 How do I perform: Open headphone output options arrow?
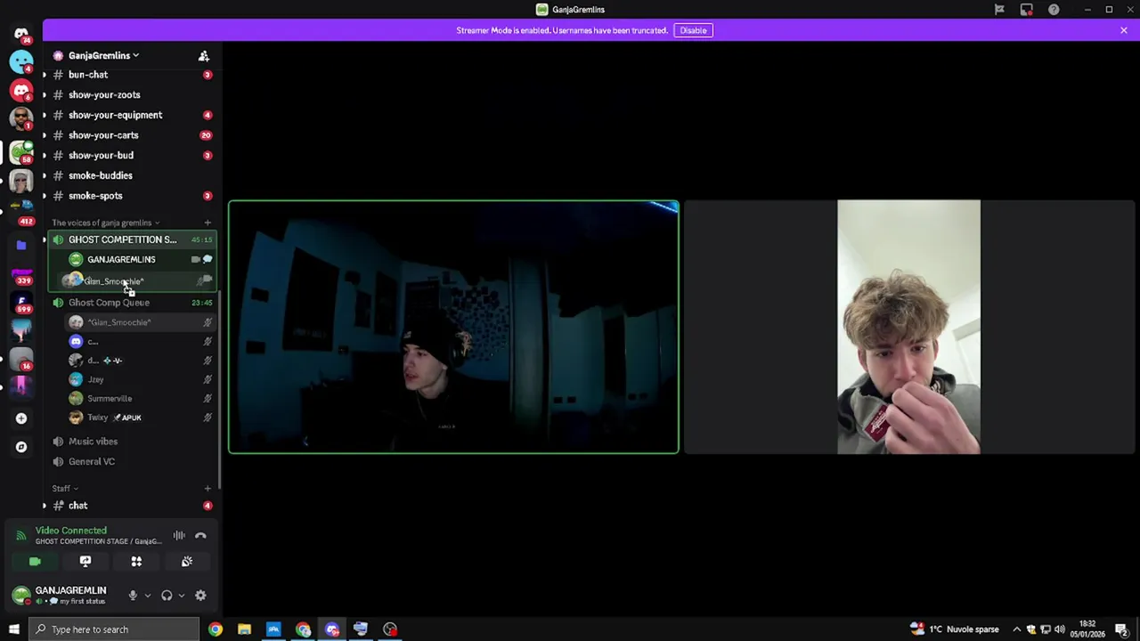tap(181, 596)
